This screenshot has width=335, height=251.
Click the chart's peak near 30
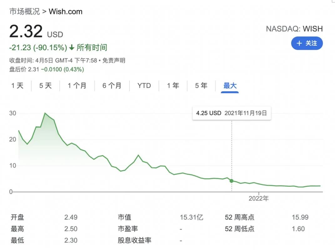(x=45, y=113)
